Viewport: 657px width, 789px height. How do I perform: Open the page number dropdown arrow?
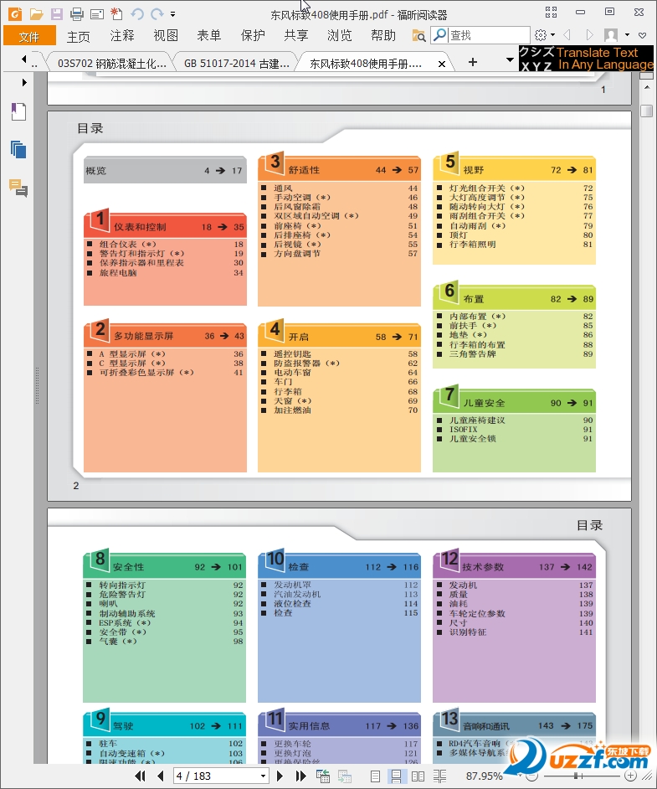[x=263, y=776]
